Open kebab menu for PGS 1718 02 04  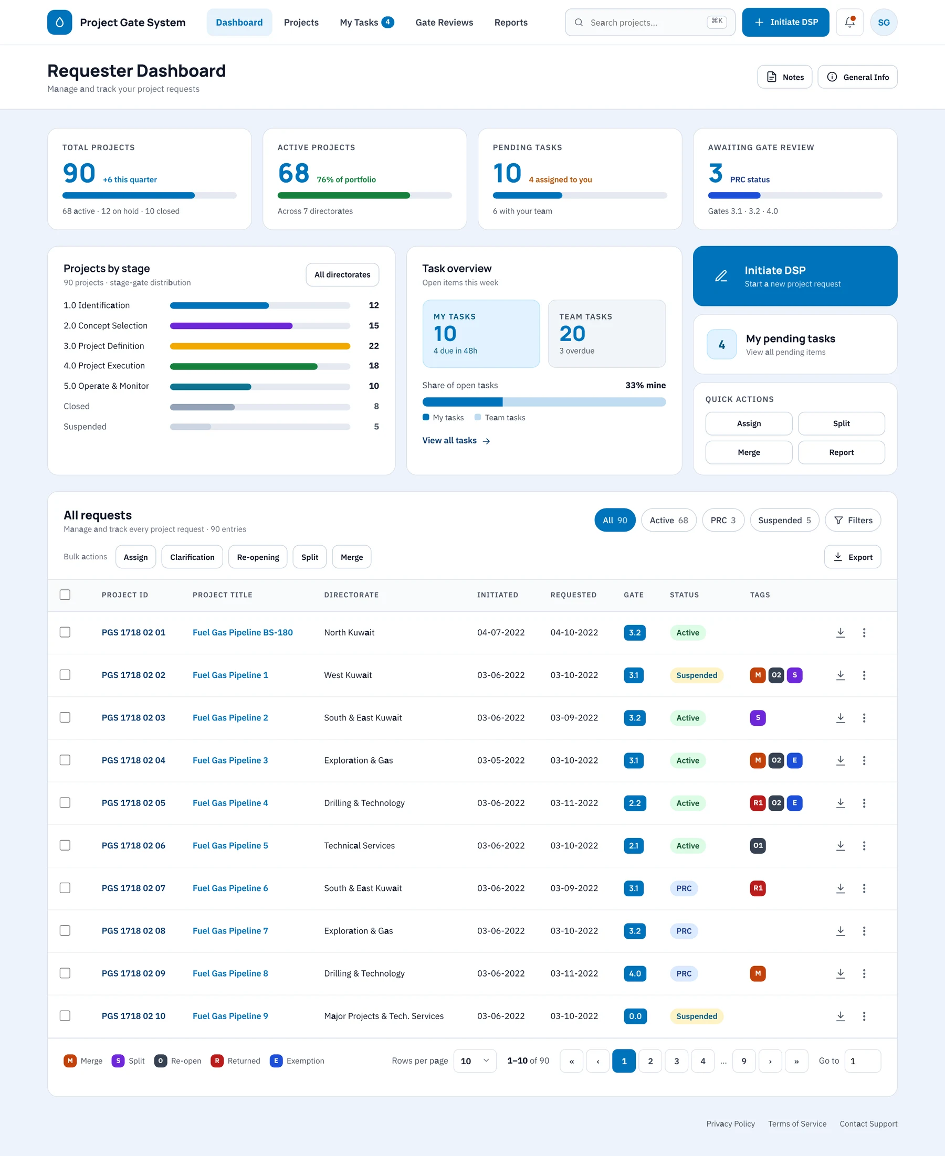point(864,760)
